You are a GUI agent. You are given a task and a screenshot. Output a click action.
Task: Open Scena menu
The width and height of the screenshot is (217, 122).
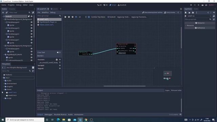[x=4, y=5]
